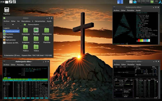This screenshot has width=162, height=101.
Task: Open the Ayuda menu in the neofetch terminal
Action: 138,10
